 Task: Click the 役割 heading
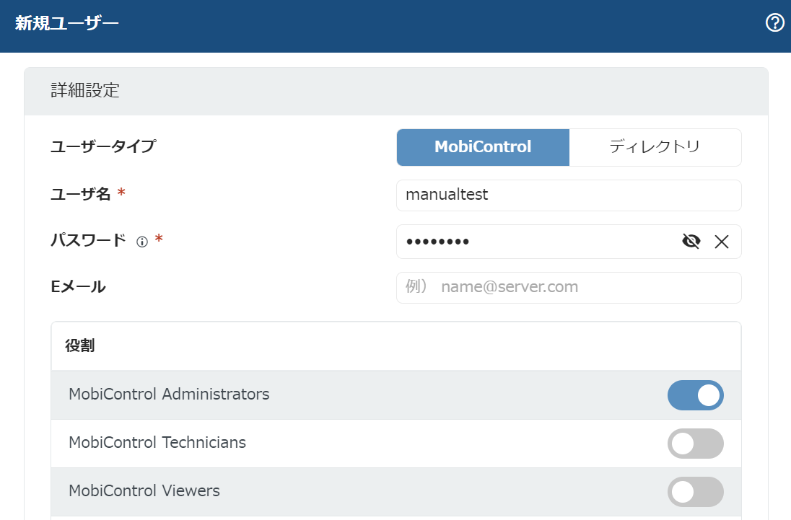[79, 345]
